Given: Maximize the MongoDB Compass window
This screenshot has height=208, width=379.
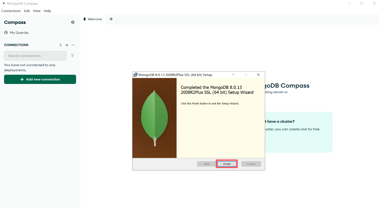Looking at the screenshot, I should pos(362,4).
